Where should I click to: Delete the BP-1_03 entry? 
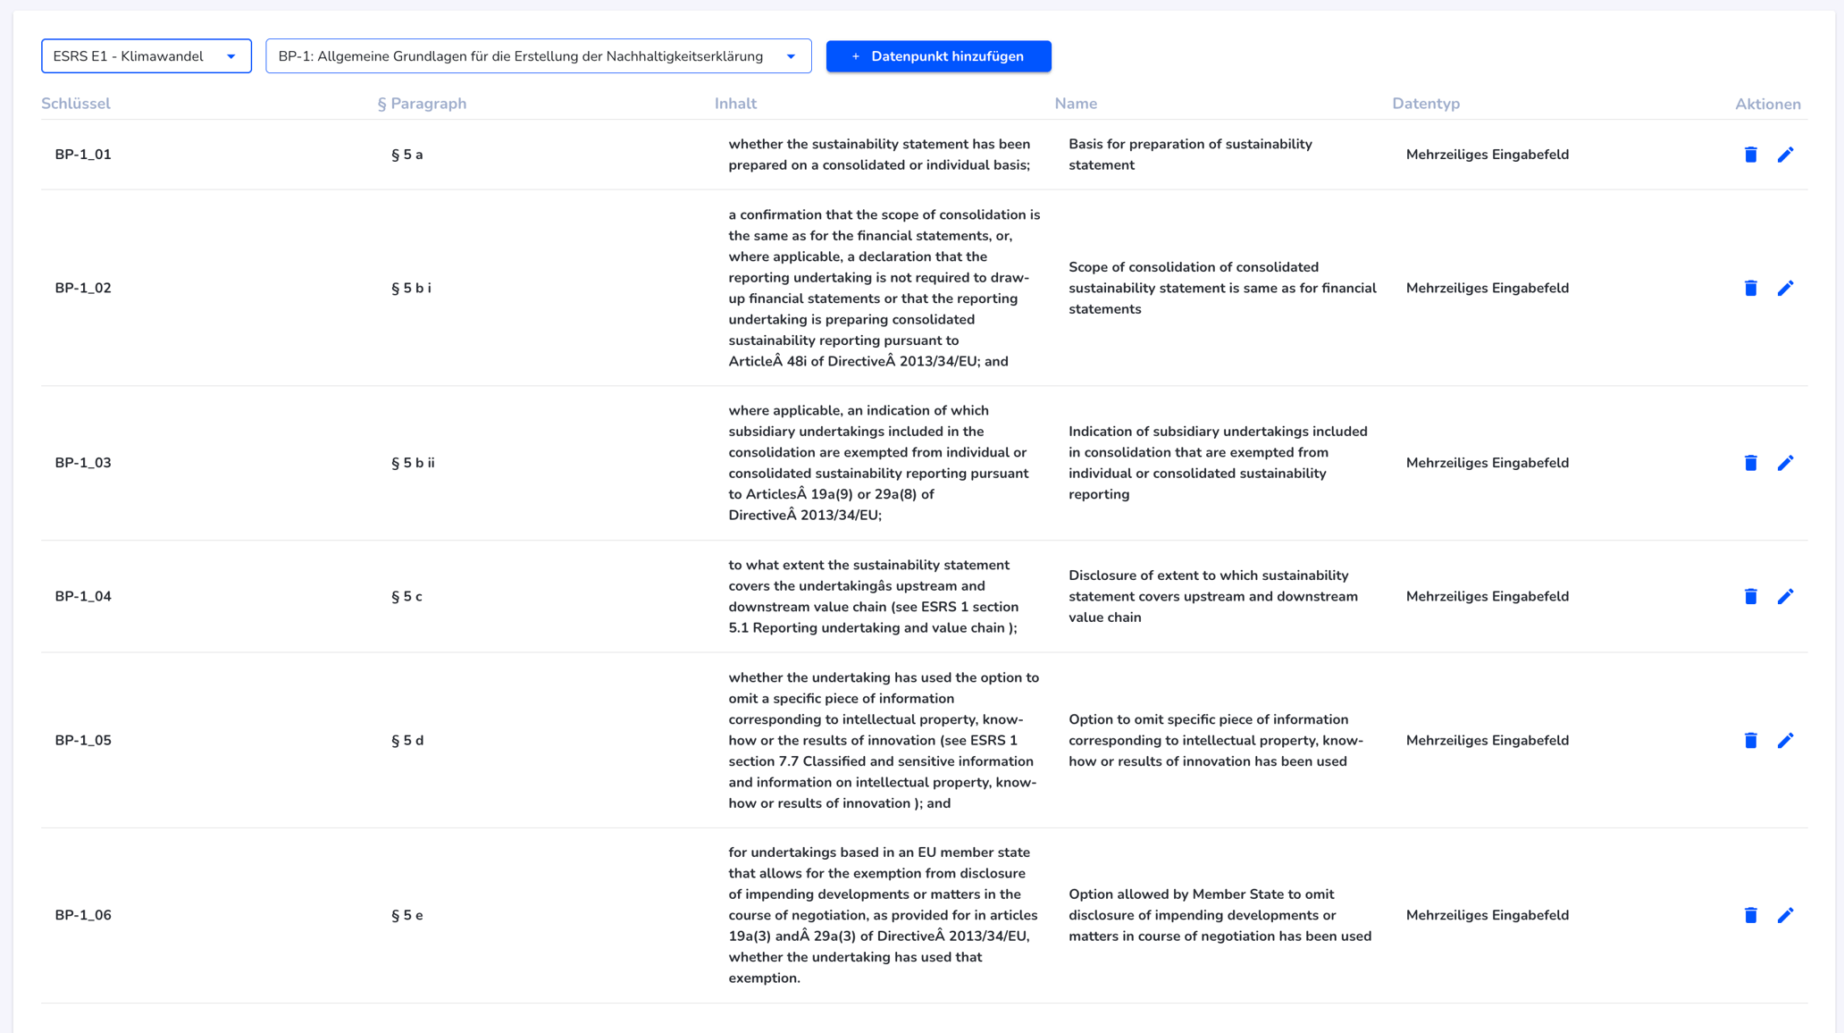tap(1750, 463)
